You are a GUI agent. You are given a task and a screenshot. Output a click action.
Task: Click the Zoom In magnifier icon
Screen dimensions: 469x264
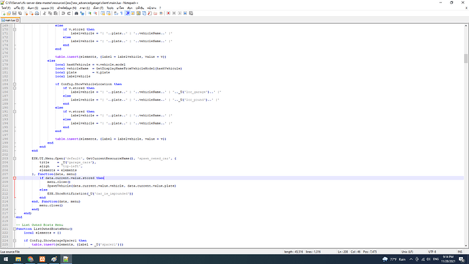click(90, 13)
